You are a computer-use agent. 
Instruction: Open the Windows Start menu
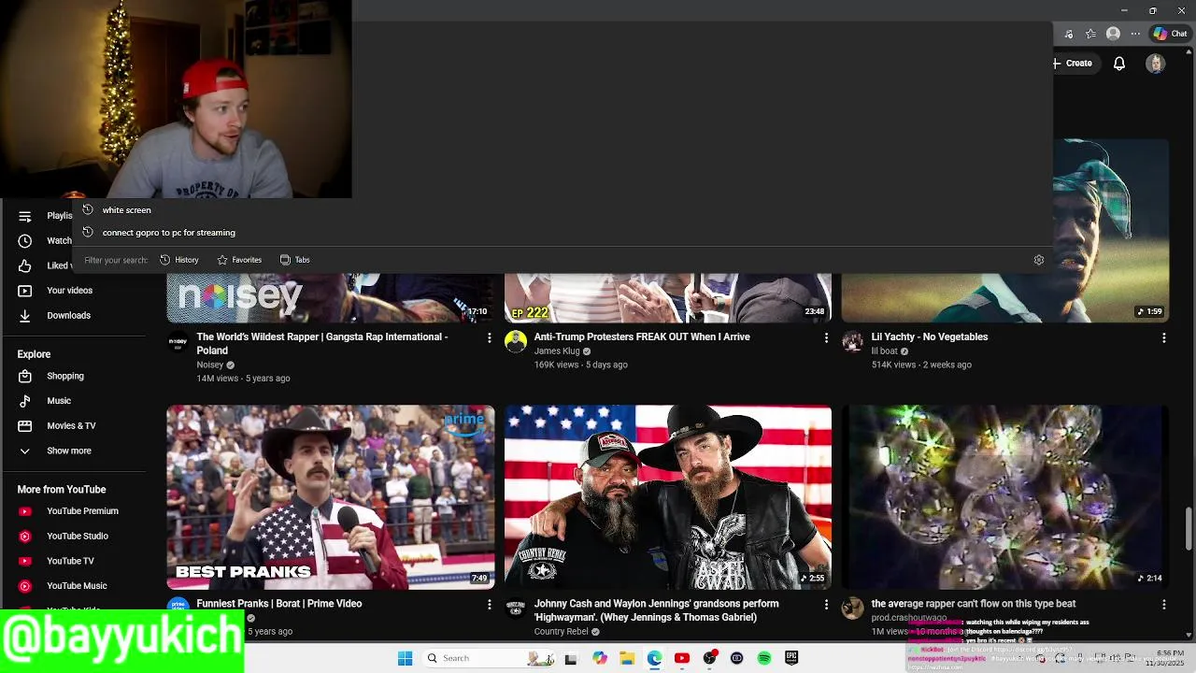pyautogui.click(x=405, y=658)
